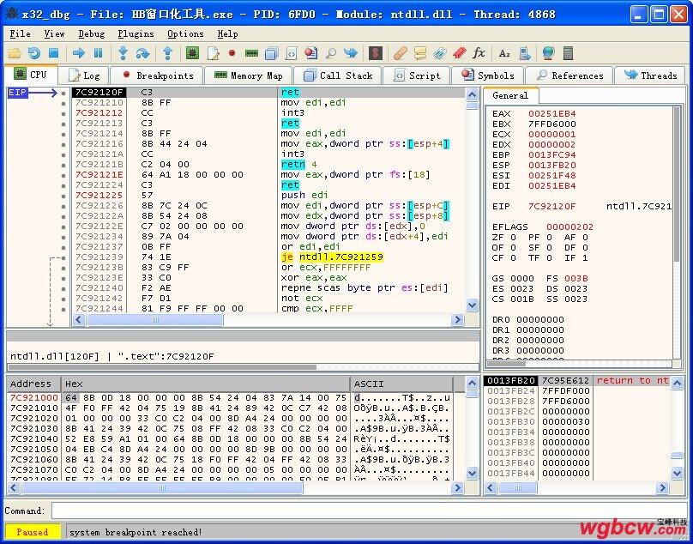
Task: Toggle breakpoint bullet at address 7C921225
Action: coord(63,196)
